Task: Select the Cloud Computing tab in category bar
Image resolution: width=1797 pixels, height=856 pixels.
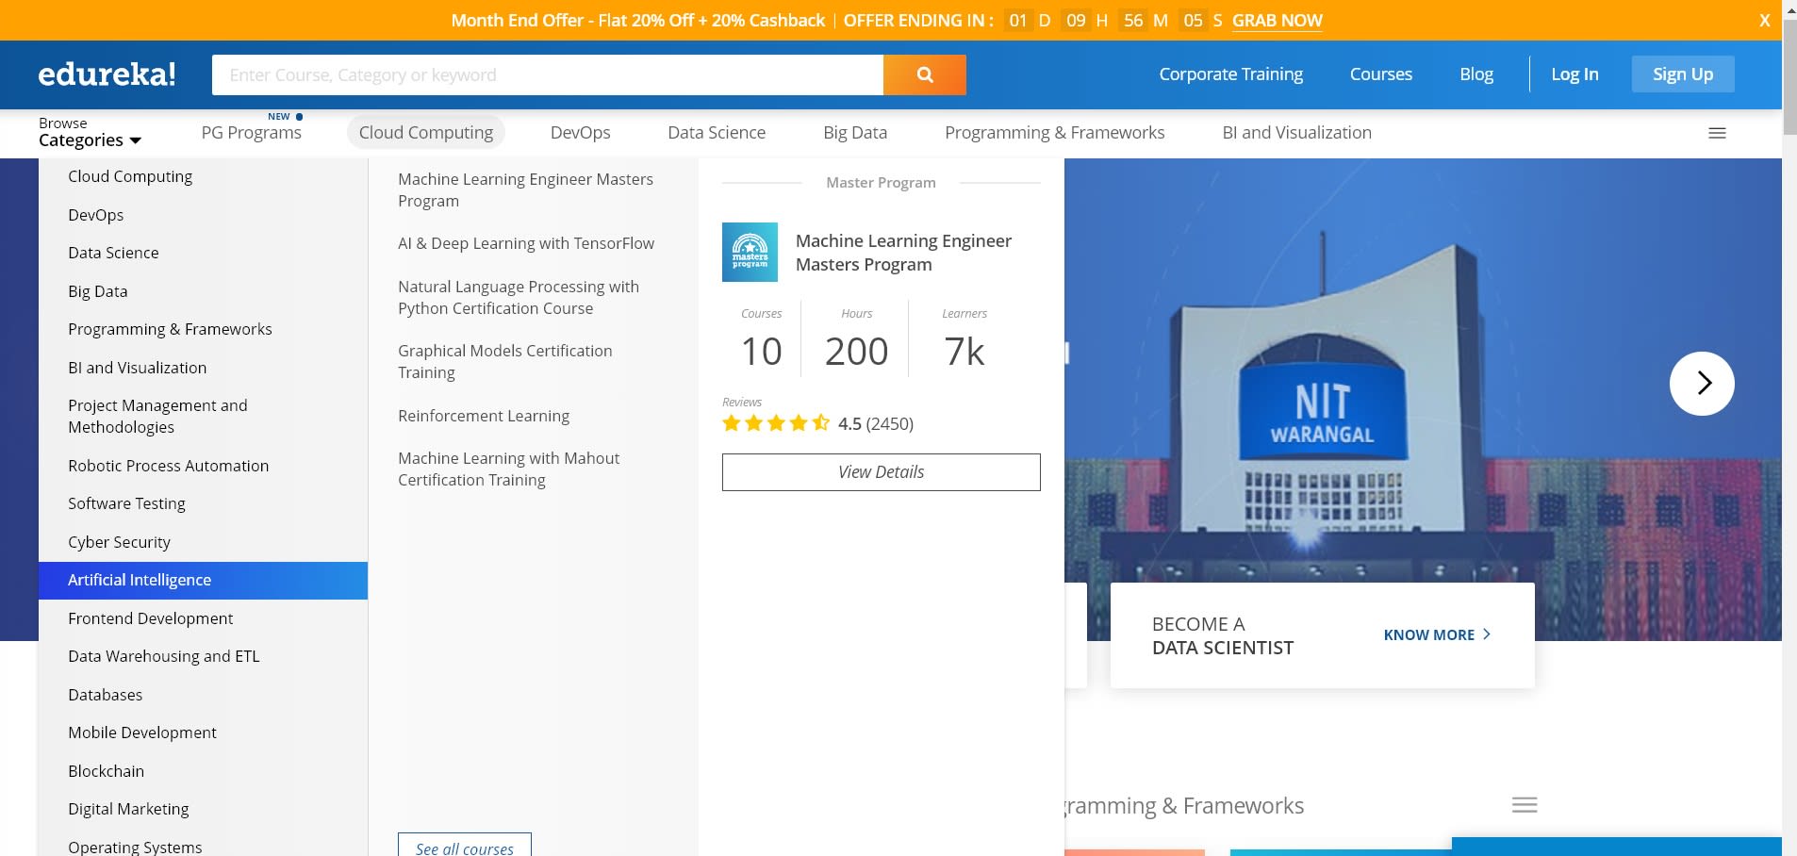Action: point(426,133)
